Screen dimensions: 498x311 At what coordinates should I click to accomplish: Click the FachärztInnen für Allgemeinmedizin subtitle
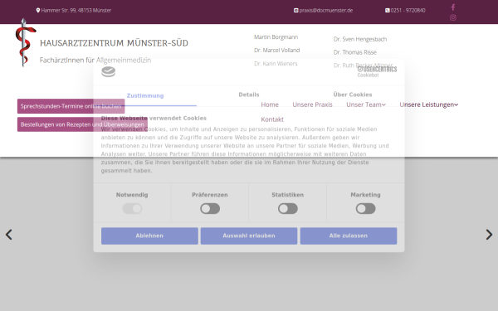(95, 60)
